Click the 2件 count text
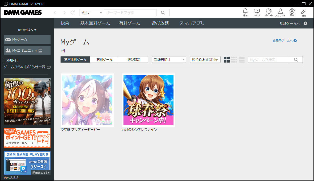Viewport: 314px width, 181px height. pos(63,51)
